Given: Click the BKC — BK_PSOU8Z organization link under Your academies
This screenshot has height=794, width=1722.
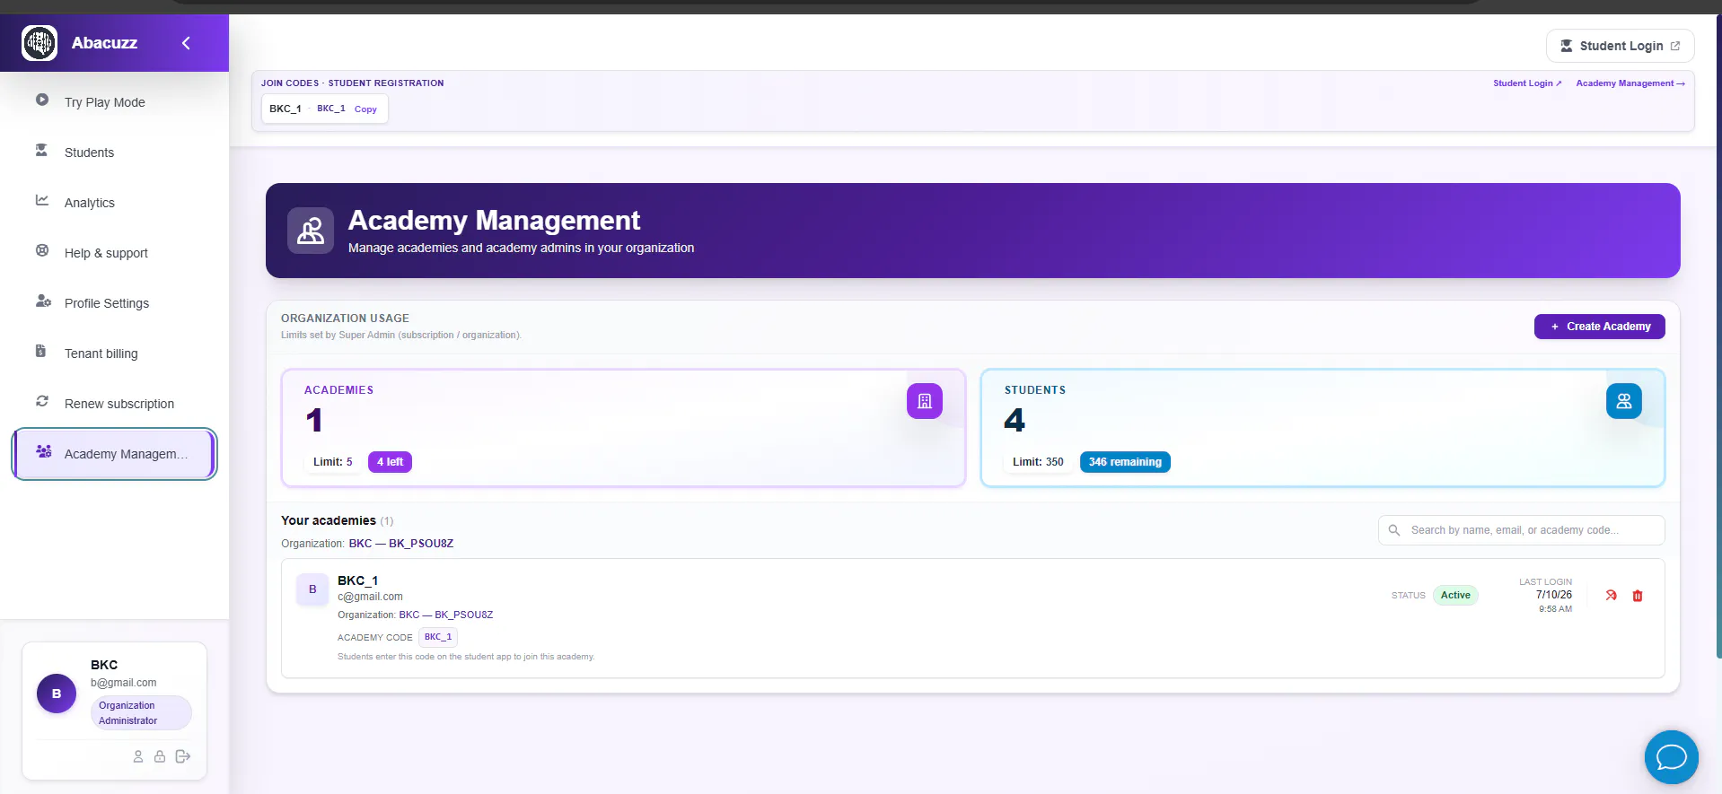Looking at the screenshot, I should (x=401, y=544).
